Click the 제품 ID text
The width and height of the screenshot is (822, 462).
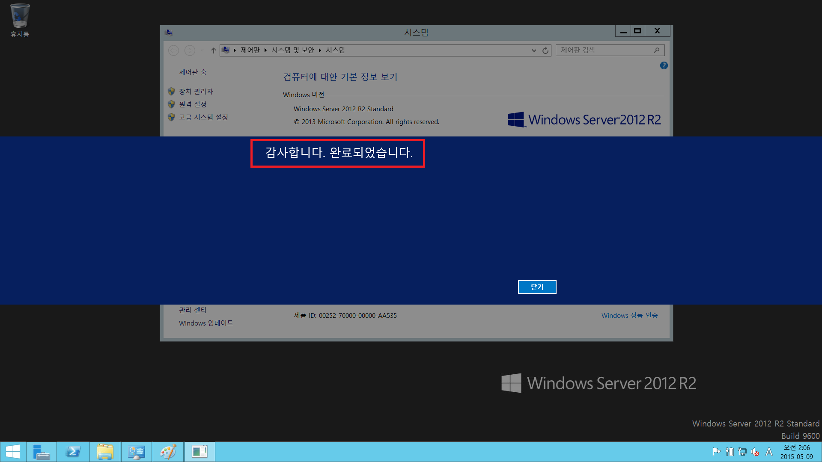[x=345, y=316]
